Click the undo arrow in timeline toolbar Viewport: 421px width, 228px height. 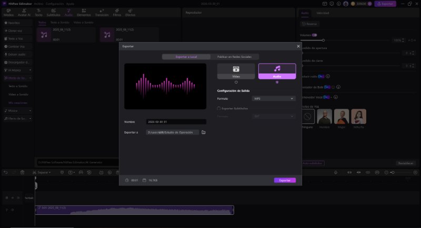pos(6,172)
